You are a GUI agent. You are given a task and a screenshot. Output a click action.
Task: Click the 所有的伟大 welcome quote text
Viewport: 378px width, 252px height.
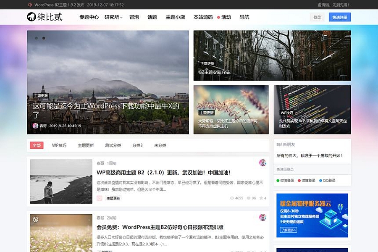(309, 155)
